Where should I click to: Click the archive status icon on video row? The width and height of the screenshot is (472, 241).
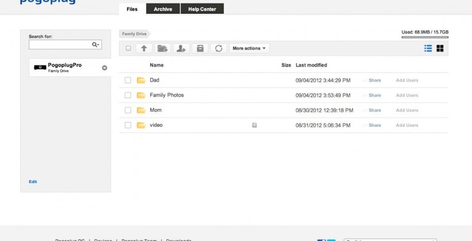[x=254, y=125]
